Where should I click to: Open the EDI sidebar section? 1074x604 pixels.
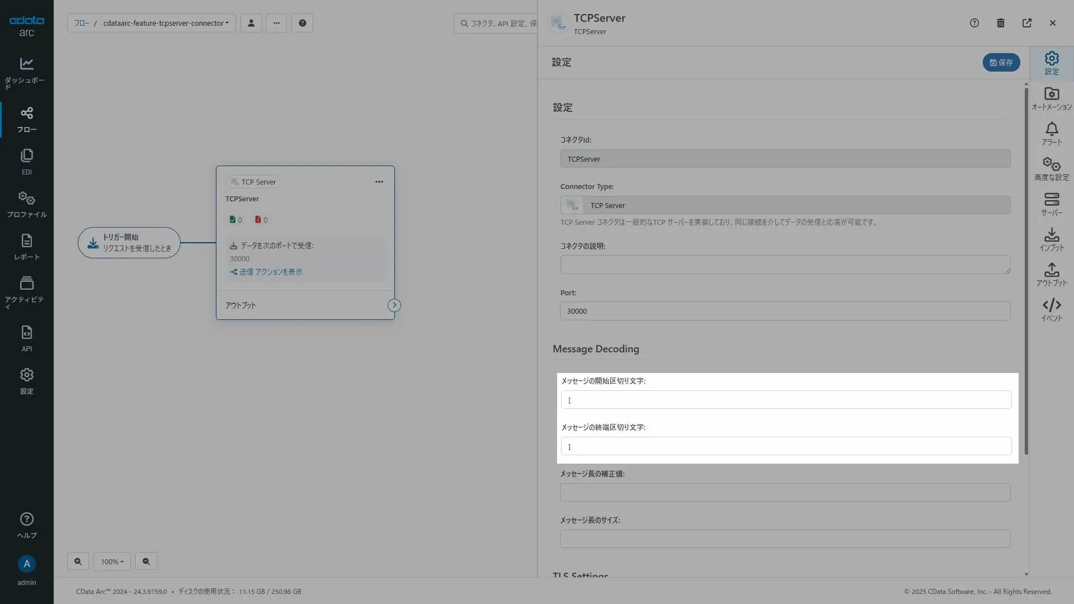(x=26, y=162)
